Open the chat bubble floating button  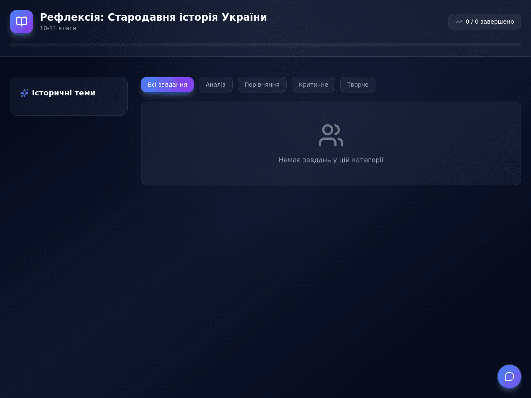point(509,376)
